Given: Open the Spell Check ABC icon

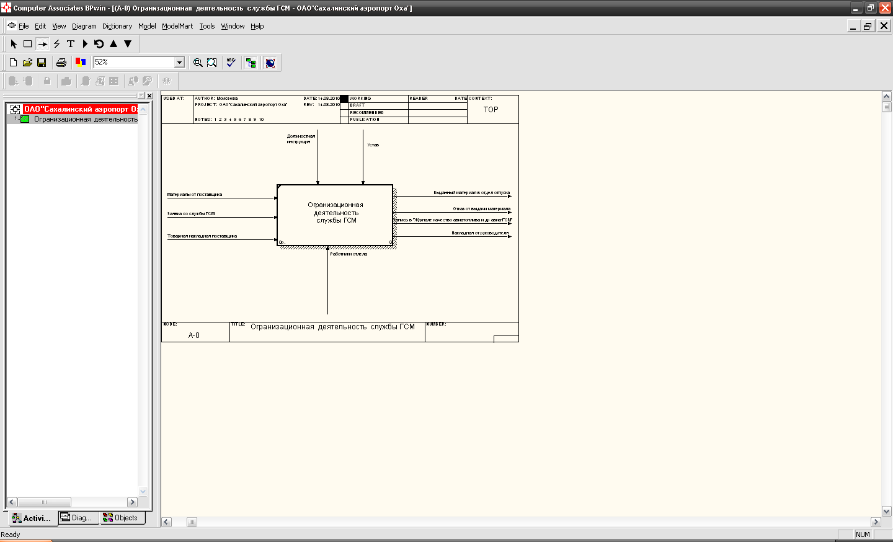Looking at the screenshot, I should point(231,63).
